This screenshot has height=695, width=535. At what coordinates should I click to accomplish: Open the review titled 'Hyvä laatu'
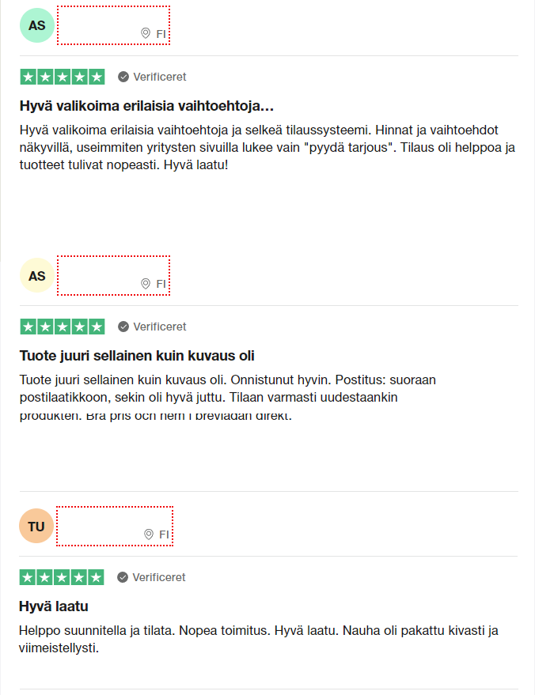(x=53, y=606)
